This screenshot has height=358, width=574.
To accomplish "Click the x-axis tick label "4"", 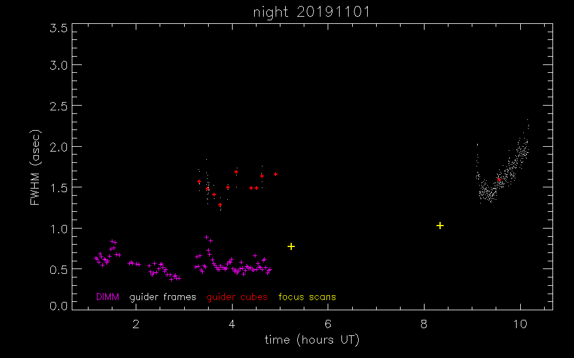I will pyautogui.click(x=232, y=323).
